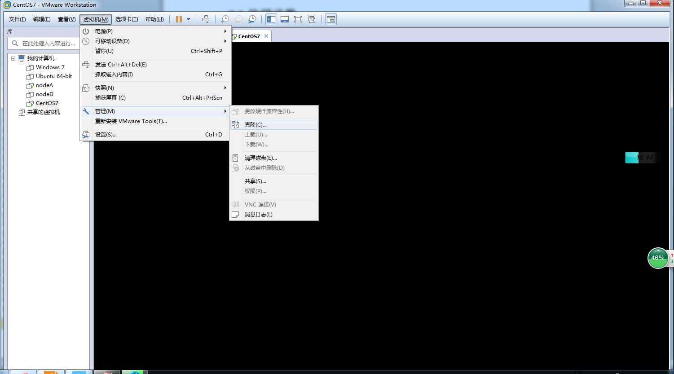Open the 查看(V) menu
Viewport: 674px width, 374px height.
(x=66, y=19)
